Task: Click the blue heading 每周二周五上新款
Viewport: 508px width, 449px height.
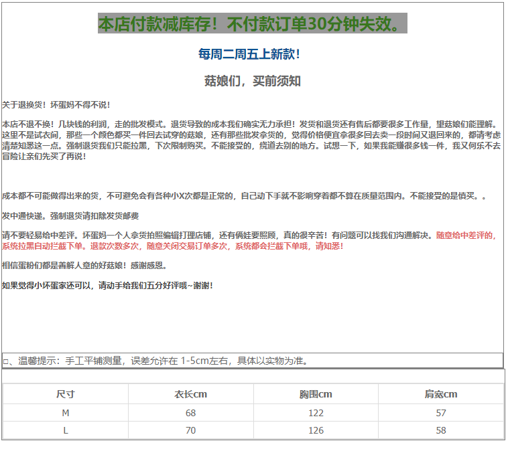Action: (x=249, y=54)
